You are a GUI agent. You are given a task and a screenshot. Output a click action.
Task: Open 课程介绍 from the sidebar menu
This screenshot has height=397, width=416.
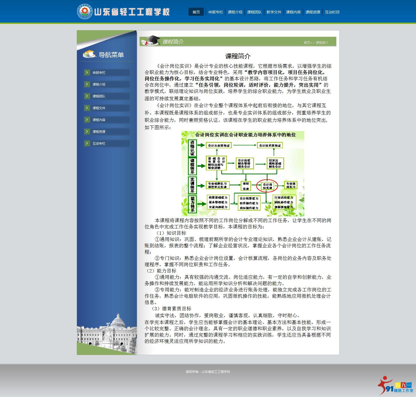point(99,85)
